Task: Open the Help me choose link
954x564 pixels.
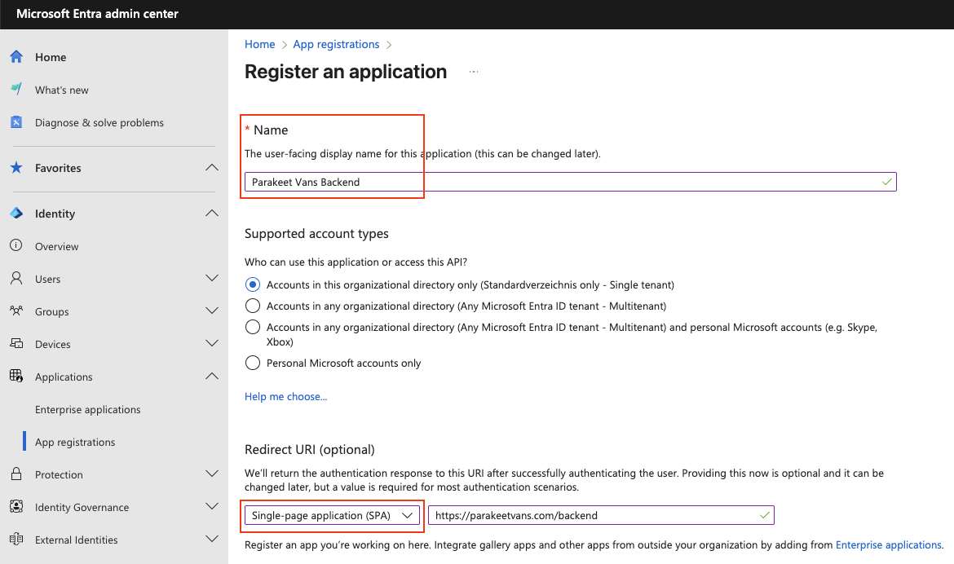Action: pyautogui.click(x=286, y=397)
